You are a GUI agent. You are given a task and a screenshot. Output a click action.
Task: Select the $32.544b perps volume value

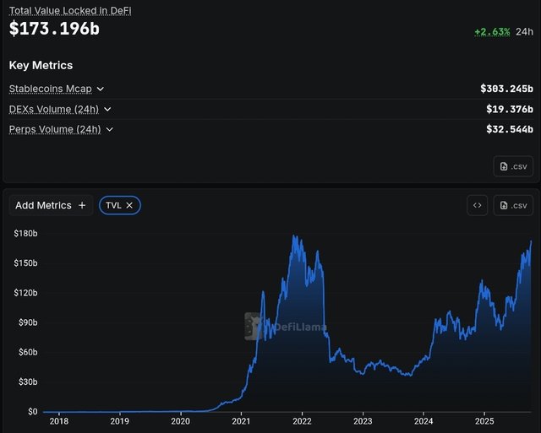click(x=510, y=129)
